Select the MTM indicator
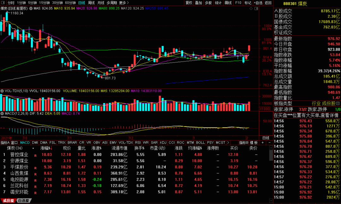The width and height of the screenshot is (341, 204). [x=190, y=143]
